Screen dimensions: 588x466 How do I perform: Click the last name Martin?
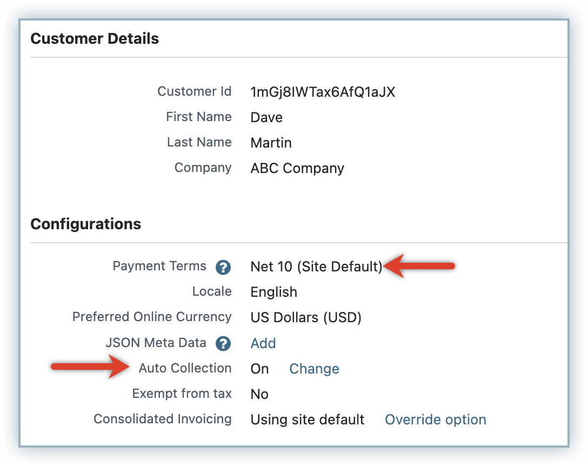coord(271,143)
